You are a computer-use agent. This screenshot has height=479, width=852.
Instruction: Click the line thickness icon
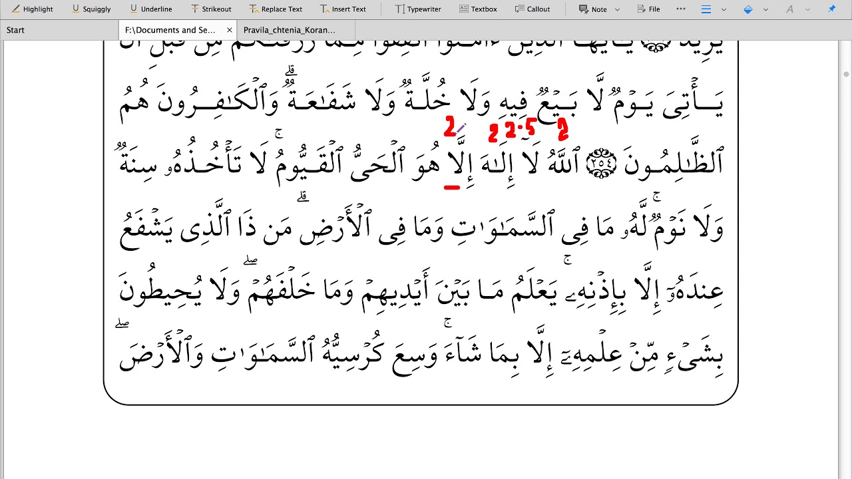[x=706, y=9]
